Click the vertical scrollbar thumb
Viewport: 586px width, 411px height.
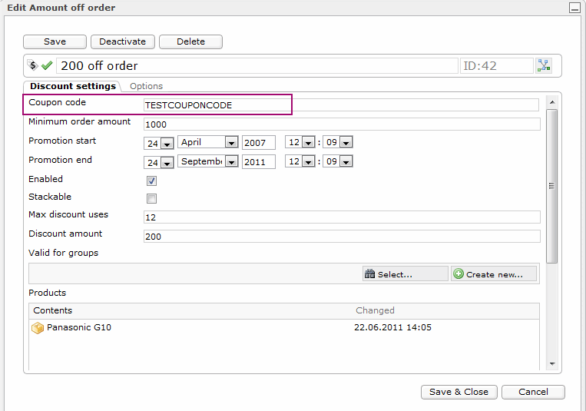coord(551,185)
